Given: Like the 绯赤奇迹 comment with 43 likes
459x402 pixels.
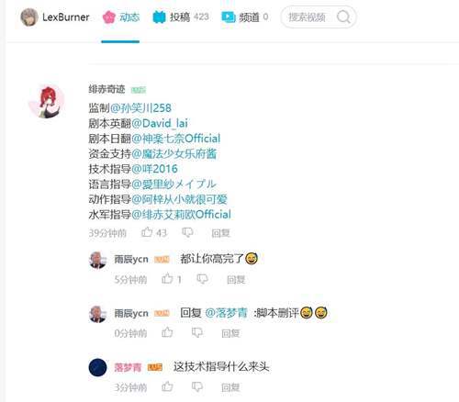Looking at the screenshot, I should pyautogui.click(x=147, y=232).
